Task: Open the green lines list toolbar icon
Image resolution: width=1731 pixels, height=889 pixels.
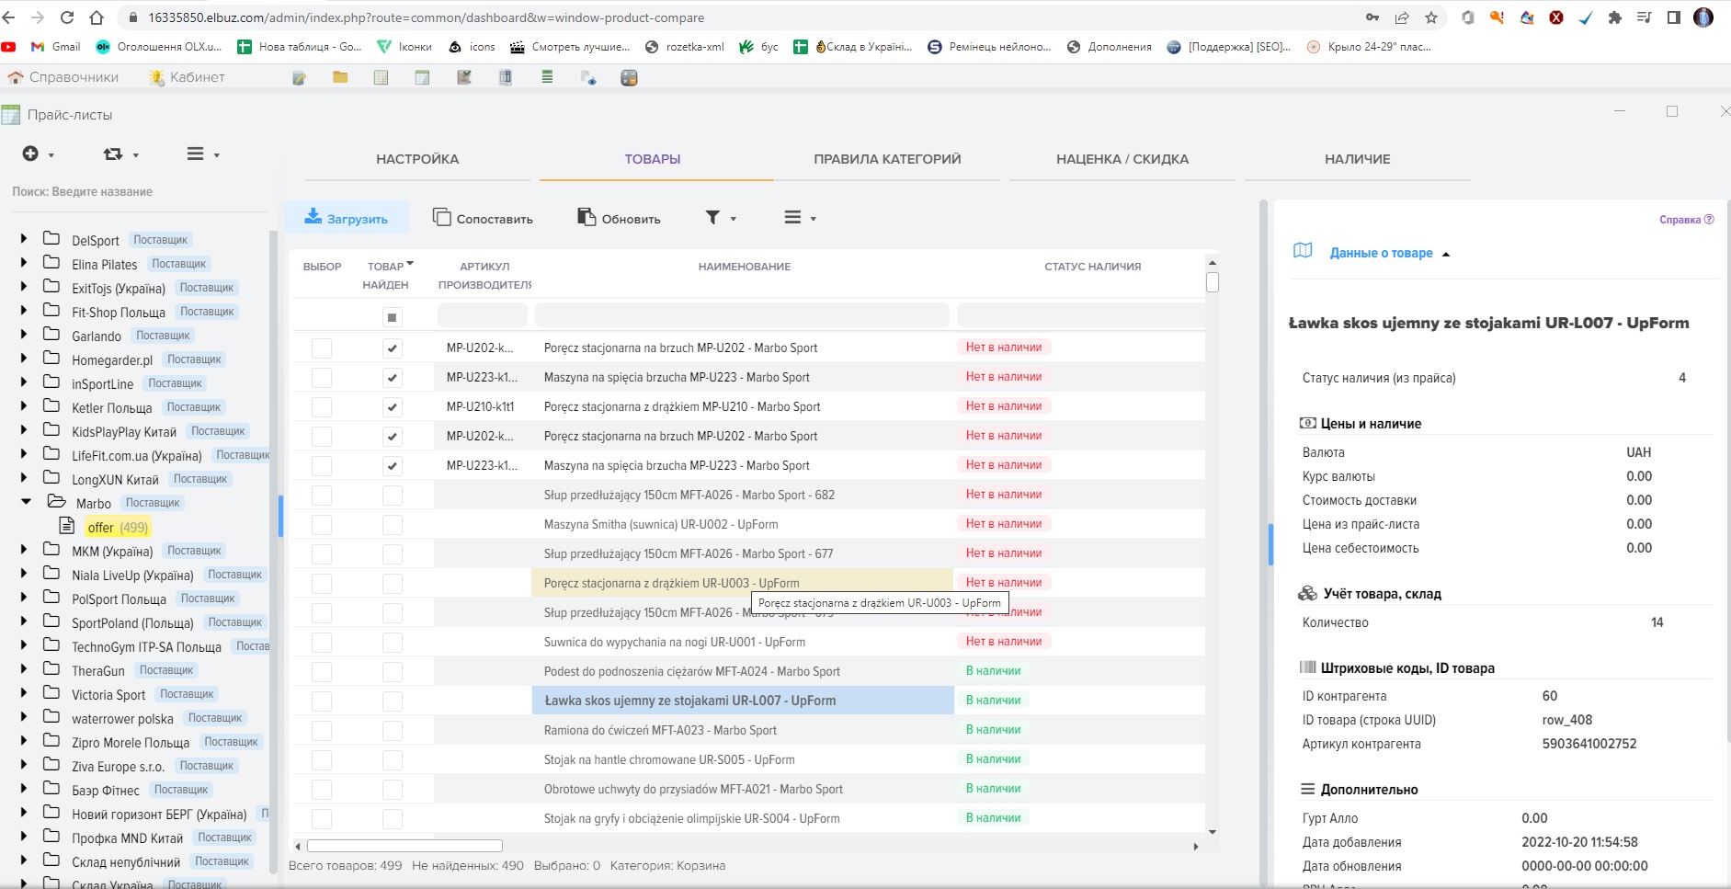Action: [547, 77]
